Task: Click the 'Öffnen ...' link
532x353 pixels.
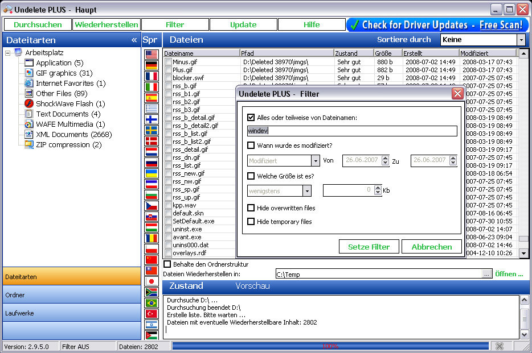Action: coord(509,274)
